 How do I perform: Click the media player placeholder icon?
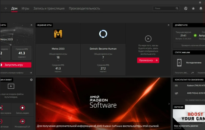(x=11, y=86)
